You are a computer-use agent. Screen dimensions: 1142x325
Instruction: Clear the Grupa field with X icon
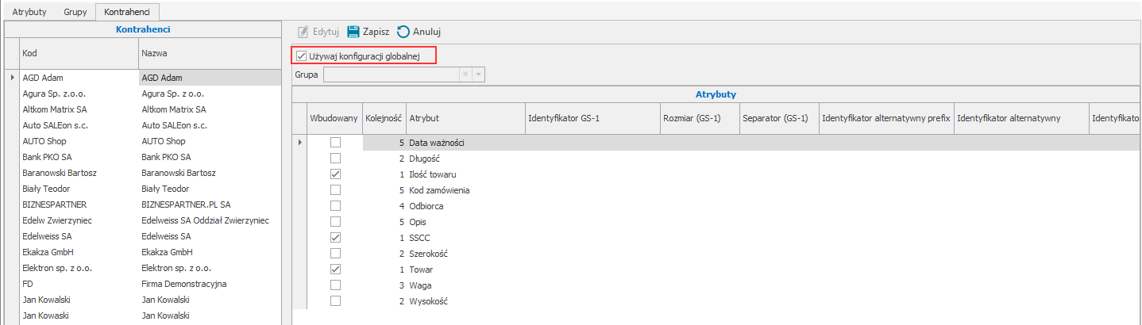click(465, 74)
